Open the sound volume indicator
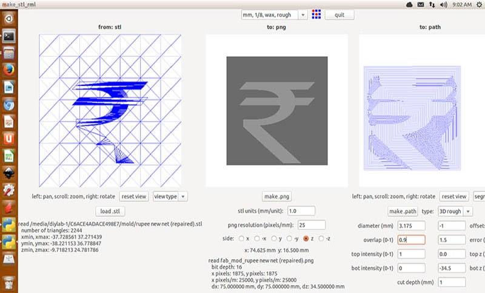The height and width of the screenshot is (293, 485). point(444,5)
